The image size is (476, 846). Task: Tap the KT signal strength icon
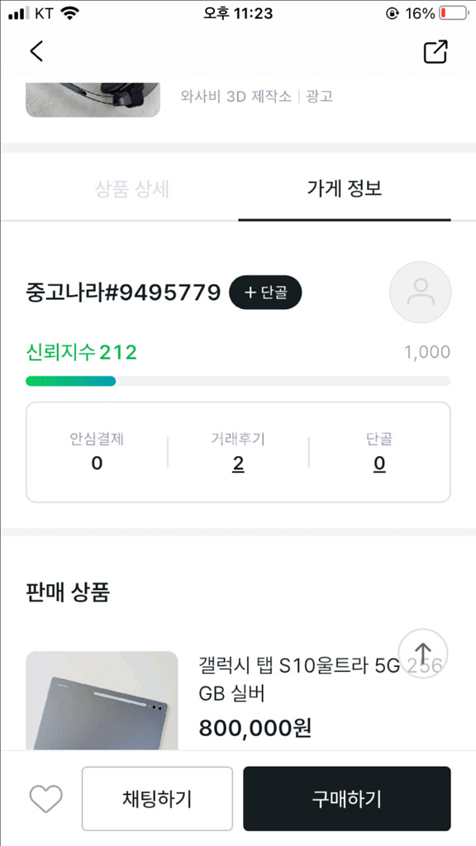[15, 12]
